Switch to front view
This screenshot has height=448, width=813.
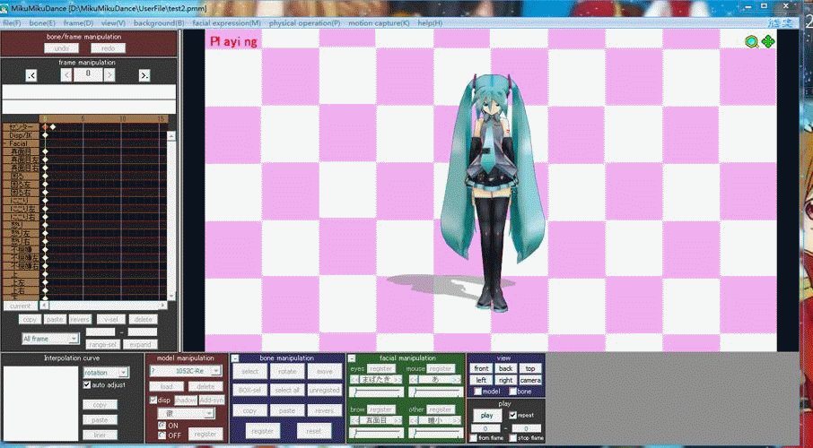coord(481,369)
